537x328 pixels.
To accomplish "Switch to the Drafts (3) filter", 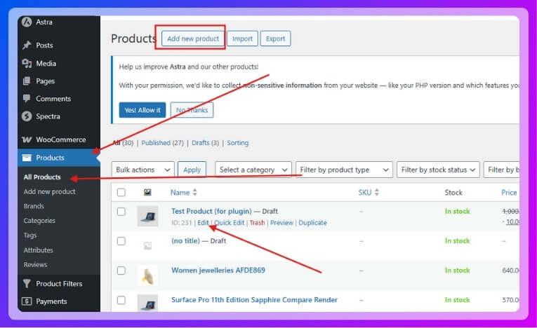I will coord(204,143).
